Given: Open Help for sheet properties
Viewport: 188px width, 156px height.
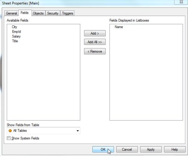Looking at the screenshot, I should point(175,149).
